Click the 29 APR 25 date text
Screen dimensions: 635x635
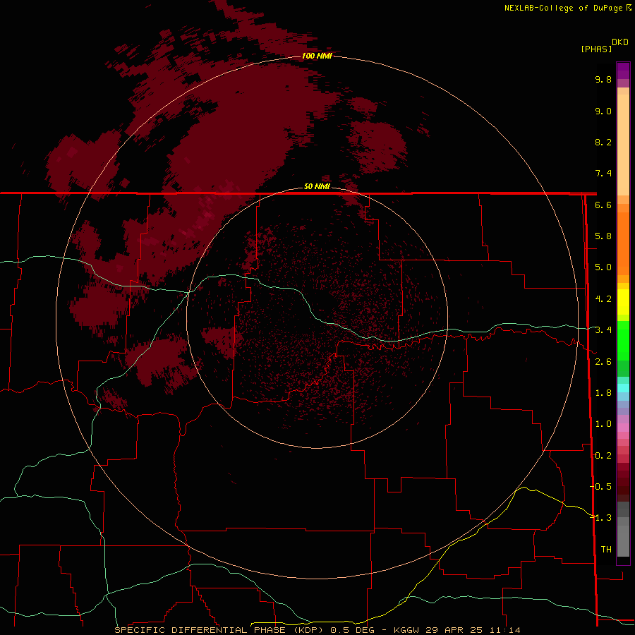[x=453, y=630]
